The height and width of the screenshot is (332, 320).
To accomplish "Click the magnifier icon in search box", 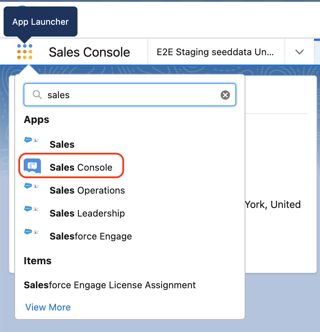I will point(37,95).
